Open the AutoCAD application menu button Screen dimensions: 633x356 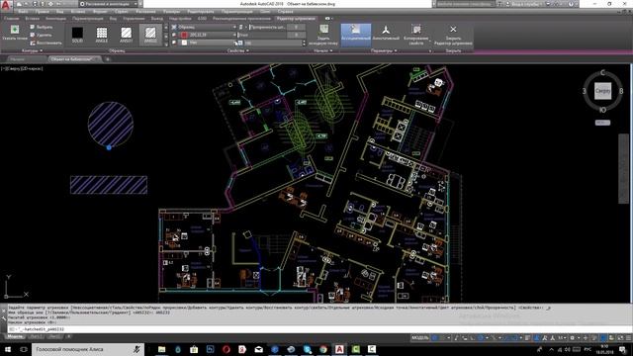click(x=6, y=5)
